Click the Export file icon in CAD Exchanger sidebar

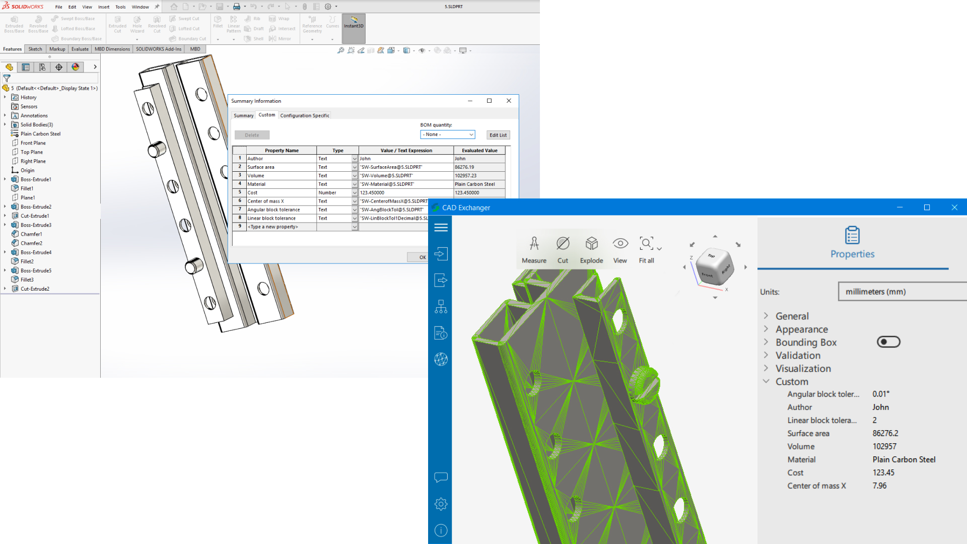(x=441, y=280)
